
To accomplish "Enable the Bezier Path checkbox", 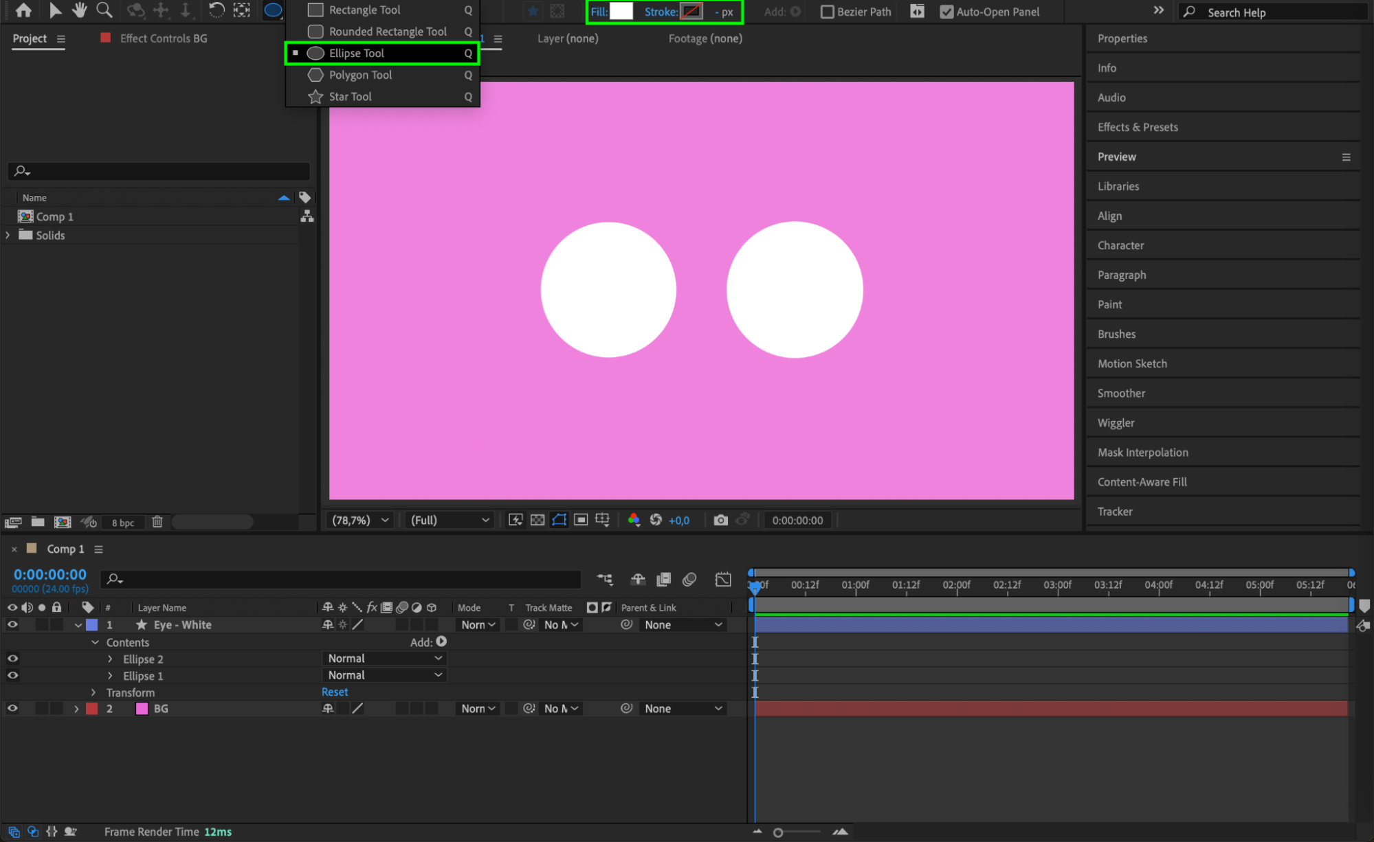I will pos(828,12).
